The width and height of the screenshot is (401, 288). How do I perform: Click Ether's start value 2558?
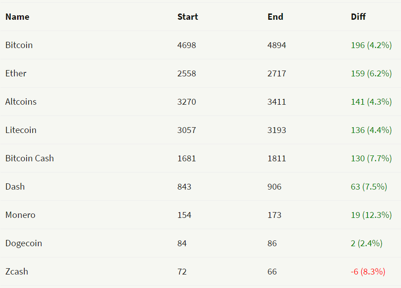coord(187,73)
